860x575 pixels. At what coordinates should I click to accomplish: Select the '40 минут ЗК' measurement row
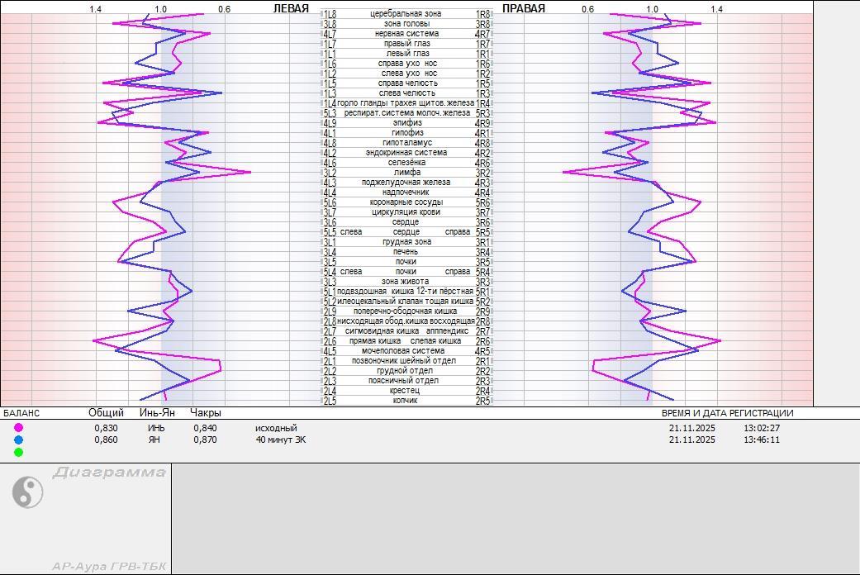pos(280,440)
